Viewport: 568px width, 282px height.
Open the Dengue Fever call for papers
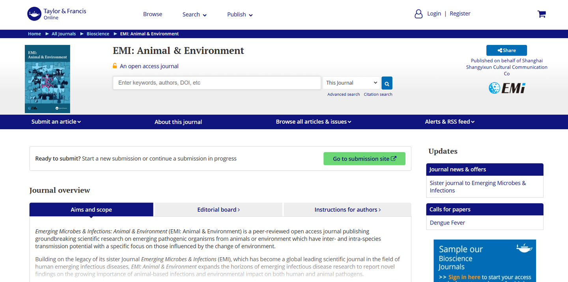pyautogui.click(x=447, y=223)
